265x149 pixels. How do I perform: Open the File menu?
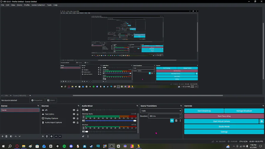point(2,5)
